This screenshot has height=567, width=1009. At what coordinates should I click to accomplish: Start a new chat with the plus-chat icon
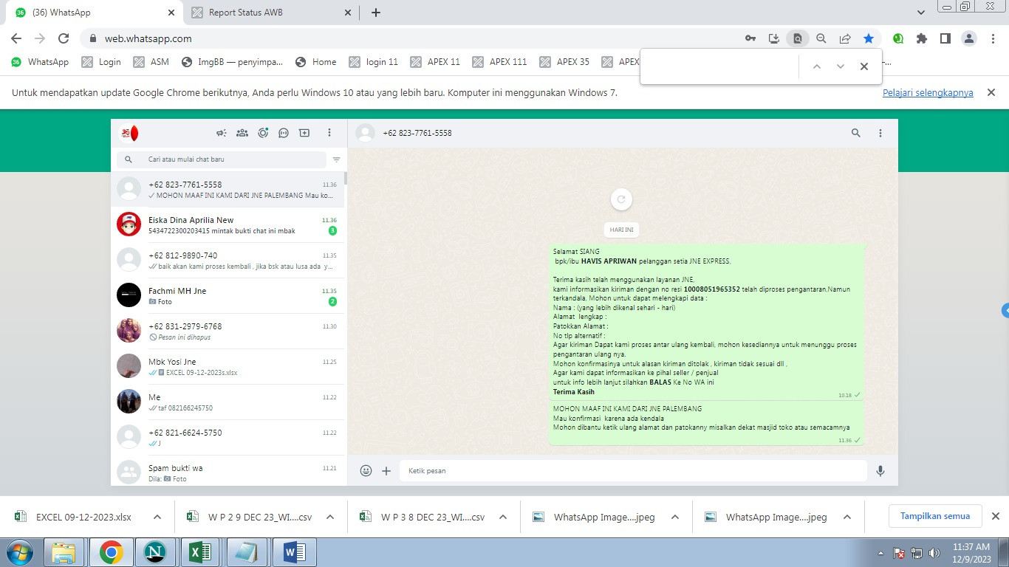pos(304,133)
